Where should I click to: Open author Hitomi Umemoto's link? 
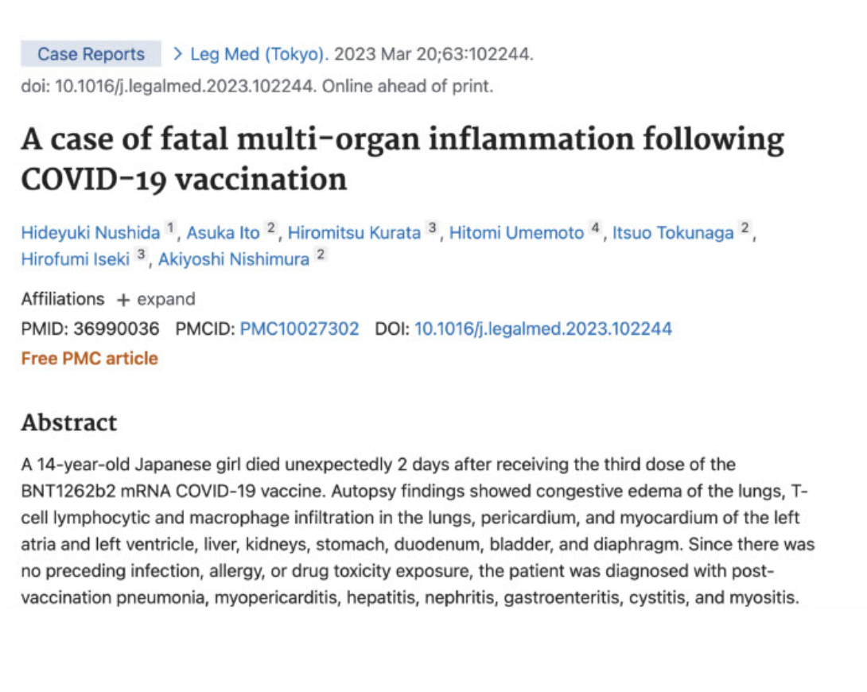point(516,233)
